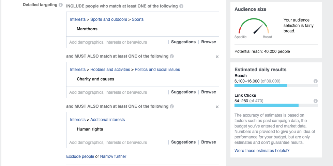
Task: Focus the input field under Marathons
Action: pos(118,42)
